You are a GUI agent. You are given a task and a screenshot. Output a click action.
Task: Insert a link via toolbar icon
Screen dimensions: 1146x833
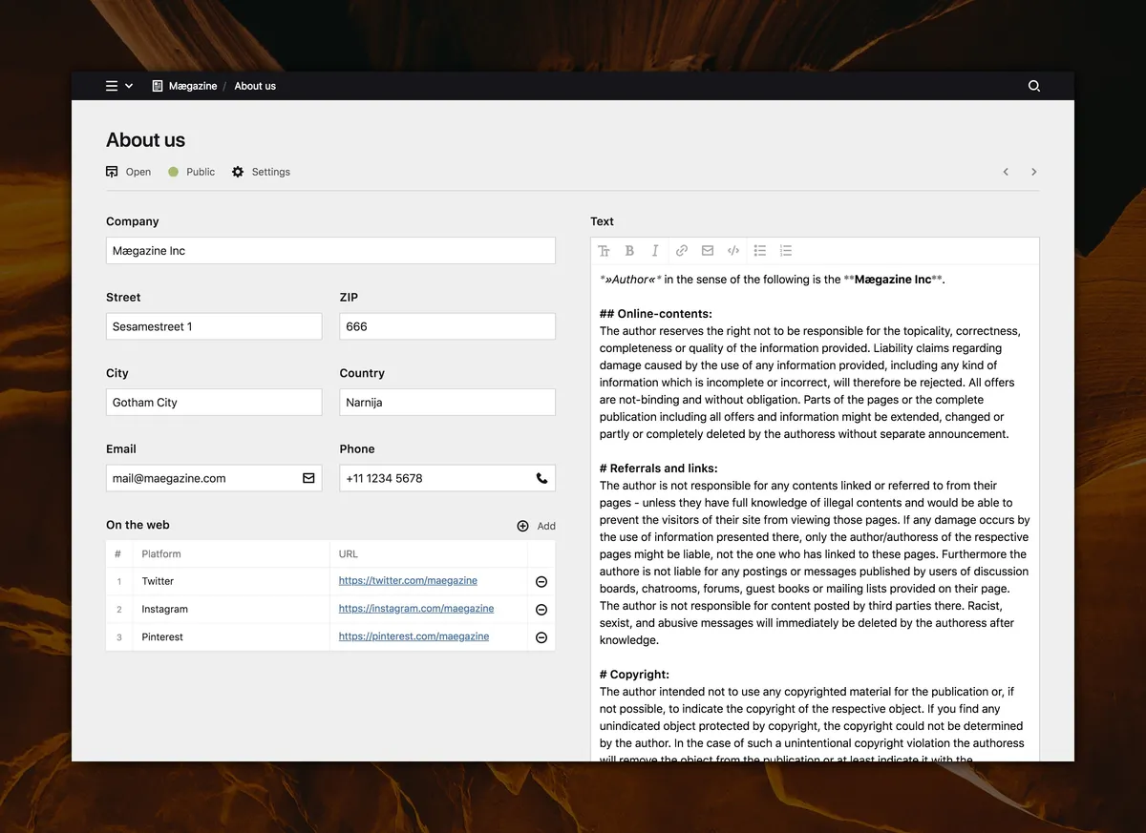[x=682, y=251]
